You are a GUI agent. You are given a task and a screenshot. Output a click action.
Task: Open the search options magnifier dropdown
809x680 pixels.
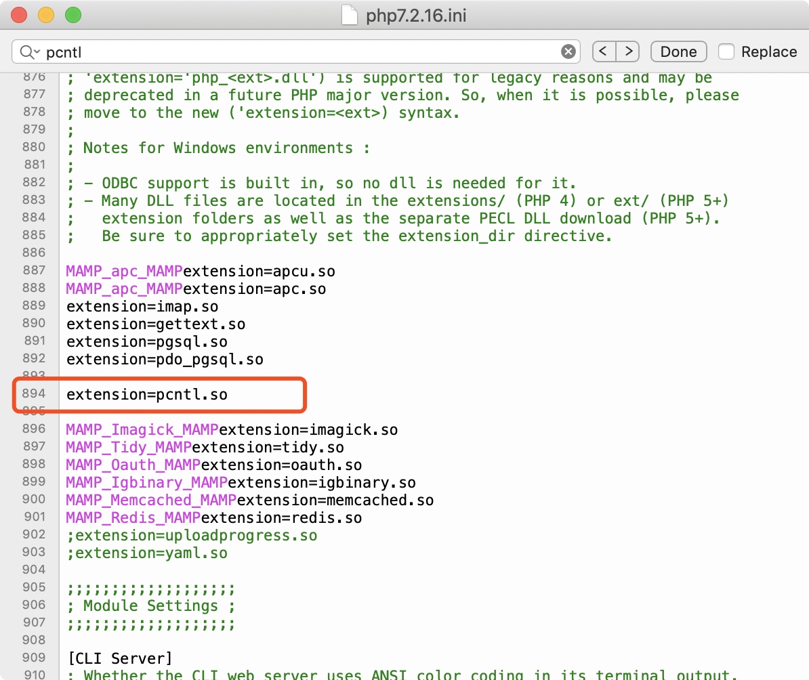(x=29, y=52)
